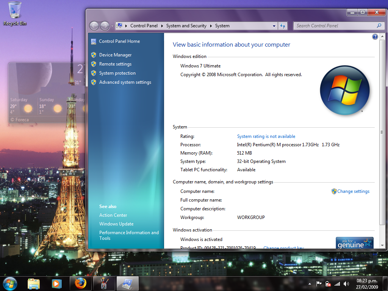This screenshot has width=388, height=291.
Task: Open the clock showing 08:23 p.m.
Action: (x=367, y=284)
